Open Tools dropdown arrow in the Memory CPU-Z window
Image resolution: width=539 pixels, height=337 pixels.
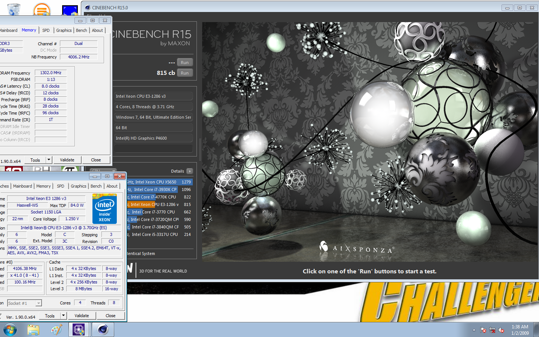(49, 160)
